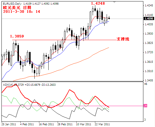Click the OHLC values 1.4109 1.4127 1.4092 1.4098
Viewport: 155px width, 127px height.
pos(41,4)
